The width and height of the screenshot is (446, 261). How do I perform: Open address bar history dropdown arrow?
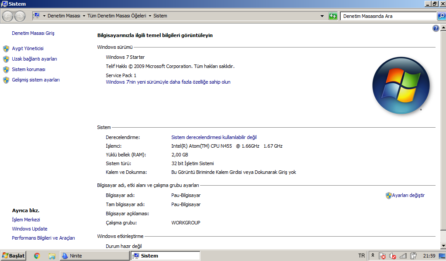[322, 16]
